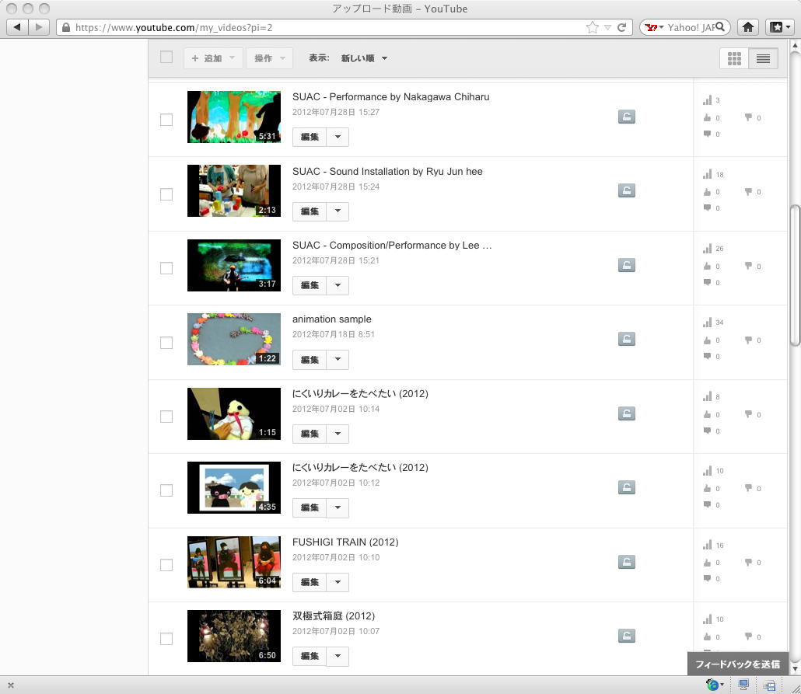Click scrollbar down arrow
Viewport: 801px width, 694px height.
coord(795,668)
